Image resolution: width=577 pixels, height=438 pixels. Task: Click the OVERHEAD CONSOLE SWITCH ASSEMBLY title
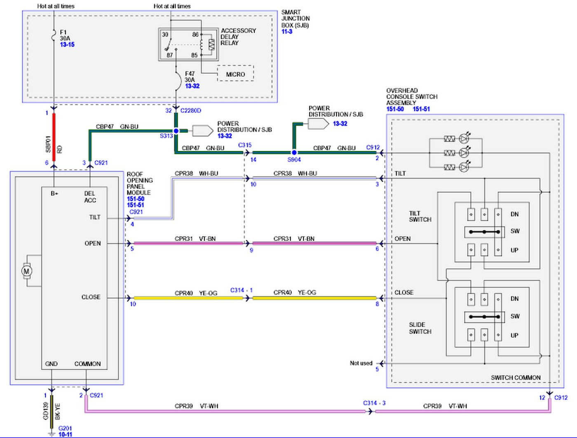click(412, 97)
